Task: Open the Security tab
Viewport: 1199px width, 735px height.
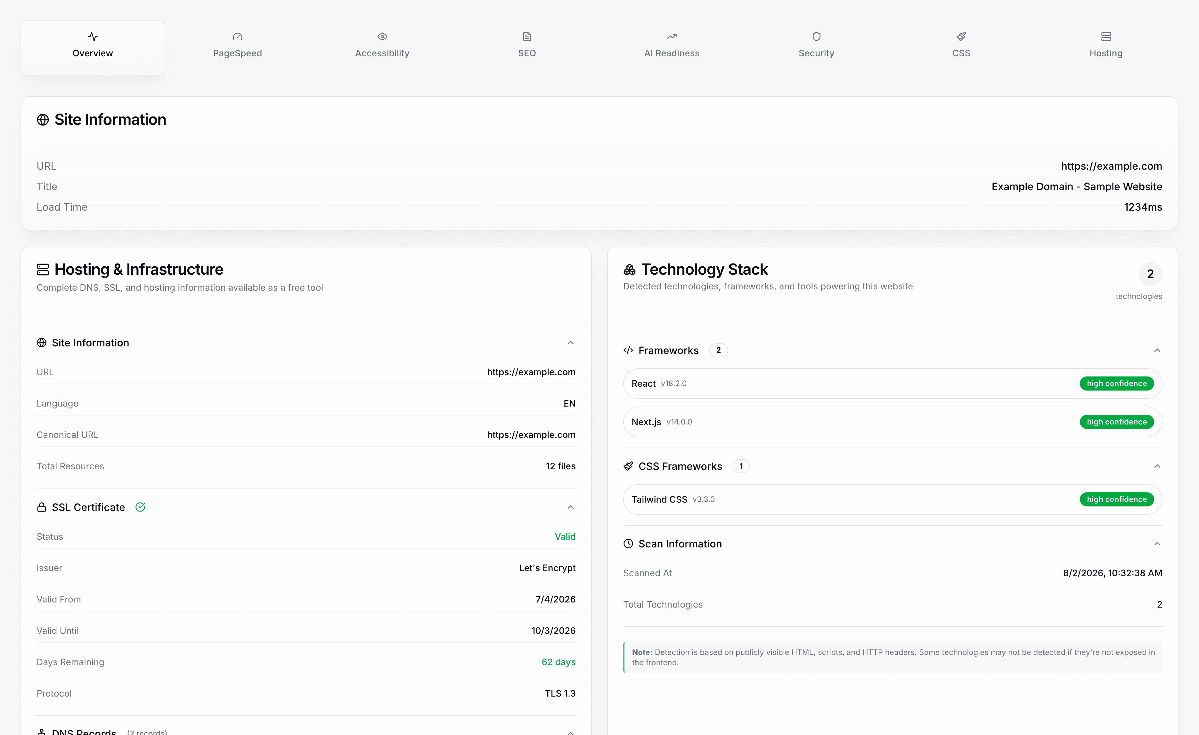Action: coord(816,48)
